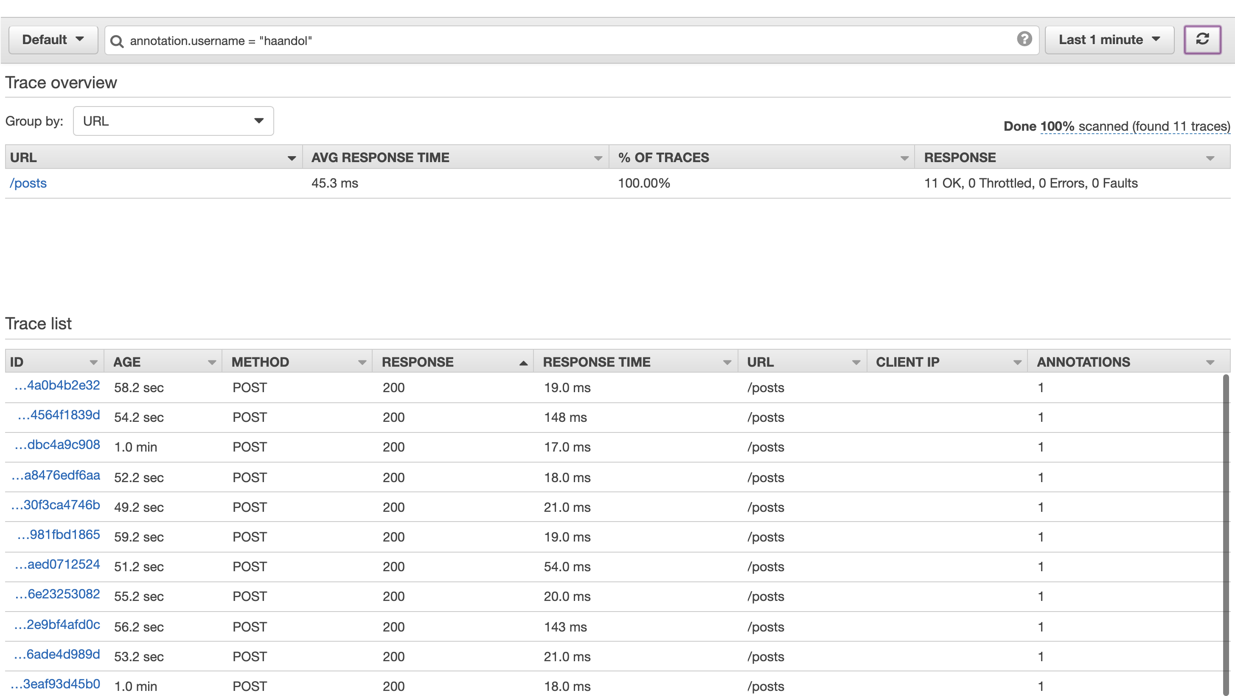The image size is (1235, 696).
Task: Open trace ending in 4a0b4b2e32
Action: [x=58, y=385]
